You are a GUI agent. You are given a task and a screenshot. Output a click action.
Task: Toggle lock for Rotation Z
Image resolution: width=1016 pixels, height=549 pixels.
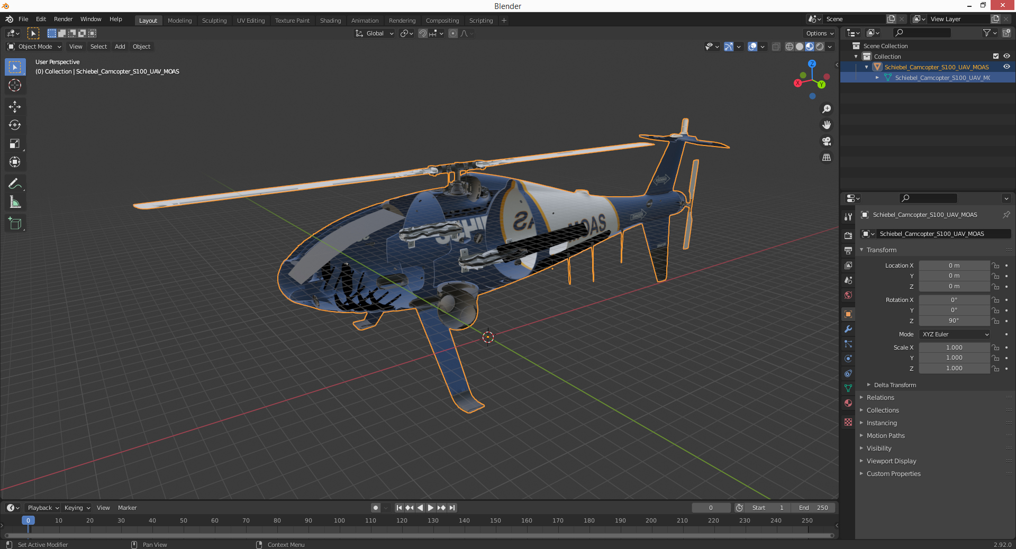pos(995,321)
